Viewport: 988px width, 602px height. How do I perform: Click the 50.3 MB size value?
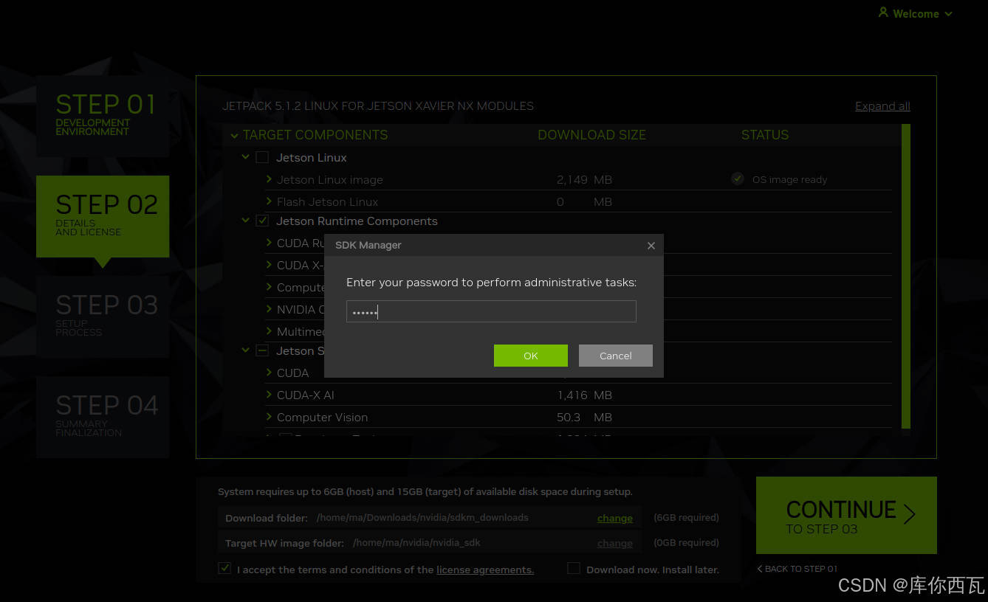pos(584,418)
